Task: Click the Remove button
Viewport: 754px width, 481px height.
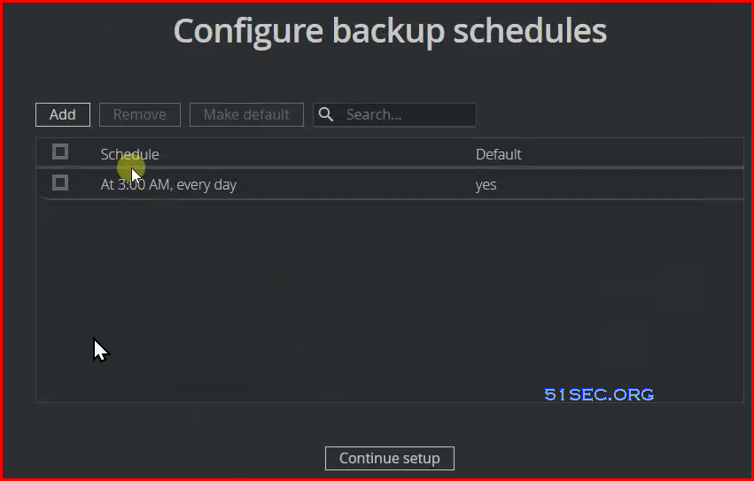Action: coord(139,114)
